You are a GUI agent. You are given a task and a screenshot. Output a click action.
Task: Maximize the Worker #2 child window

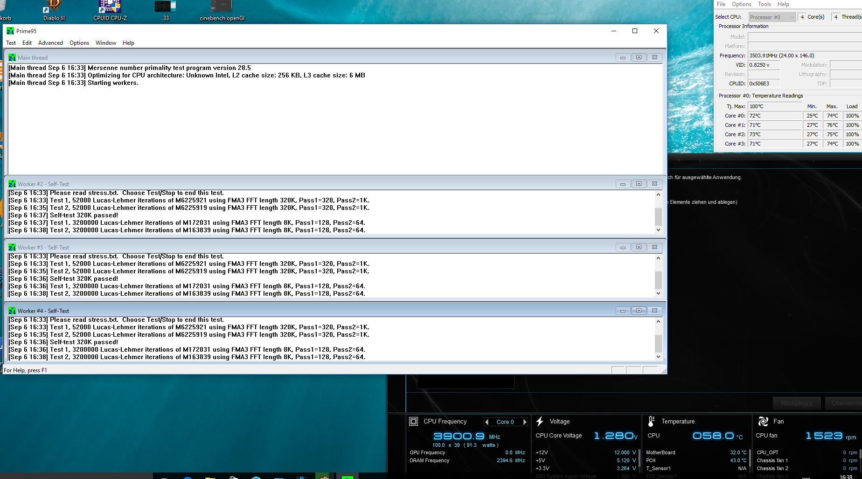(639, 184)
